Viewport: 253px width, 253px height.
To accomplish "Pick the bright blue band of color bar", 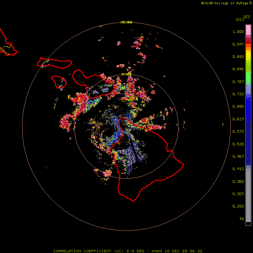I will tap(248, 110).
